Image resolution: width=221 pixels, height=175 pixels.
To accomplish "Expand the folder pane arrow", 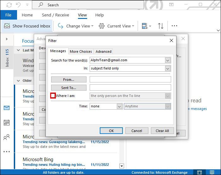I will [7, 39].
